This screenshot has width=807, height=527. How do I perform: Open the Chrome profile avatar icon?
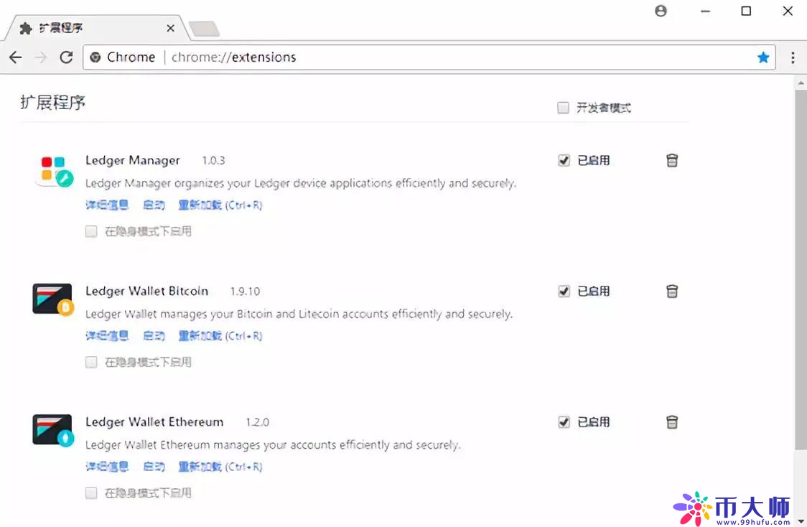point(661,11)
